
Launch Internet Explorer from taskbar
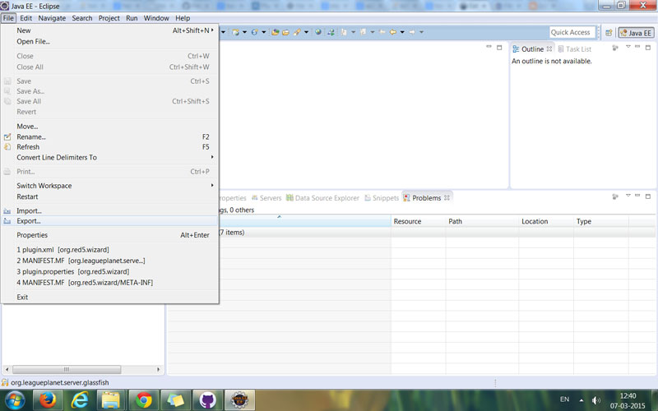80,400
